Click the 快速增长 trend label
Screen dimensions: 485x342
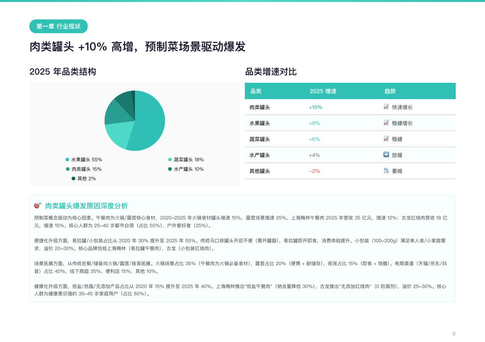402,107
